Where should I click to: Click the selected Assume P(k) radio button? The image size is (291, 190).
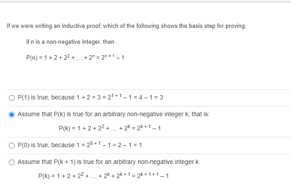coord(12,114)
